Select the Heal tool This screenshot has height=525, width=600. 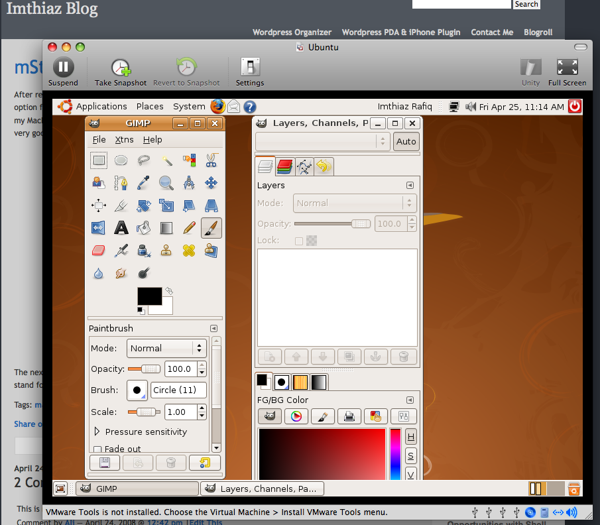tap(189, 251)
